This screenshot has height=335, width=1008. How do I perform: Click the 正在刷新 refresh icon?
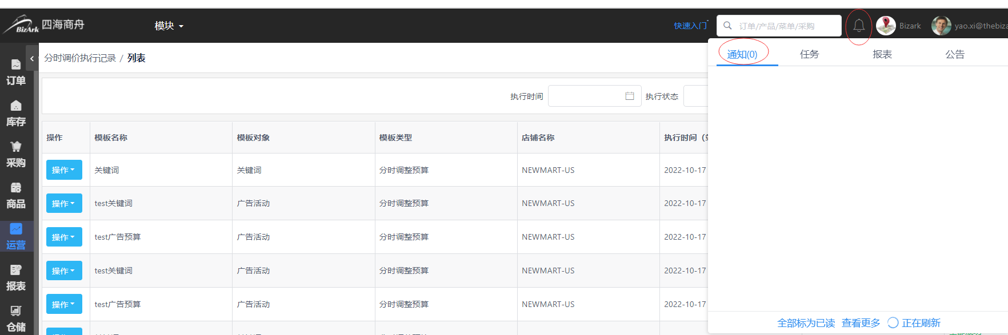pyautogui.click(x=893, y=323)
